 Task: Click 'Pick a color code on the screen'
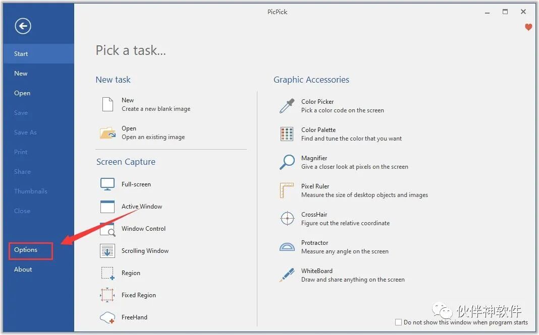pyautogui.click(x=342, y=110)
